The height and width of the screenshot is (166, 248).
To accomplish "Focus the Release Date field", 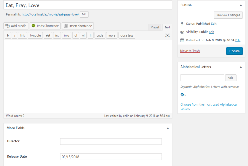I will pos(111,157).
